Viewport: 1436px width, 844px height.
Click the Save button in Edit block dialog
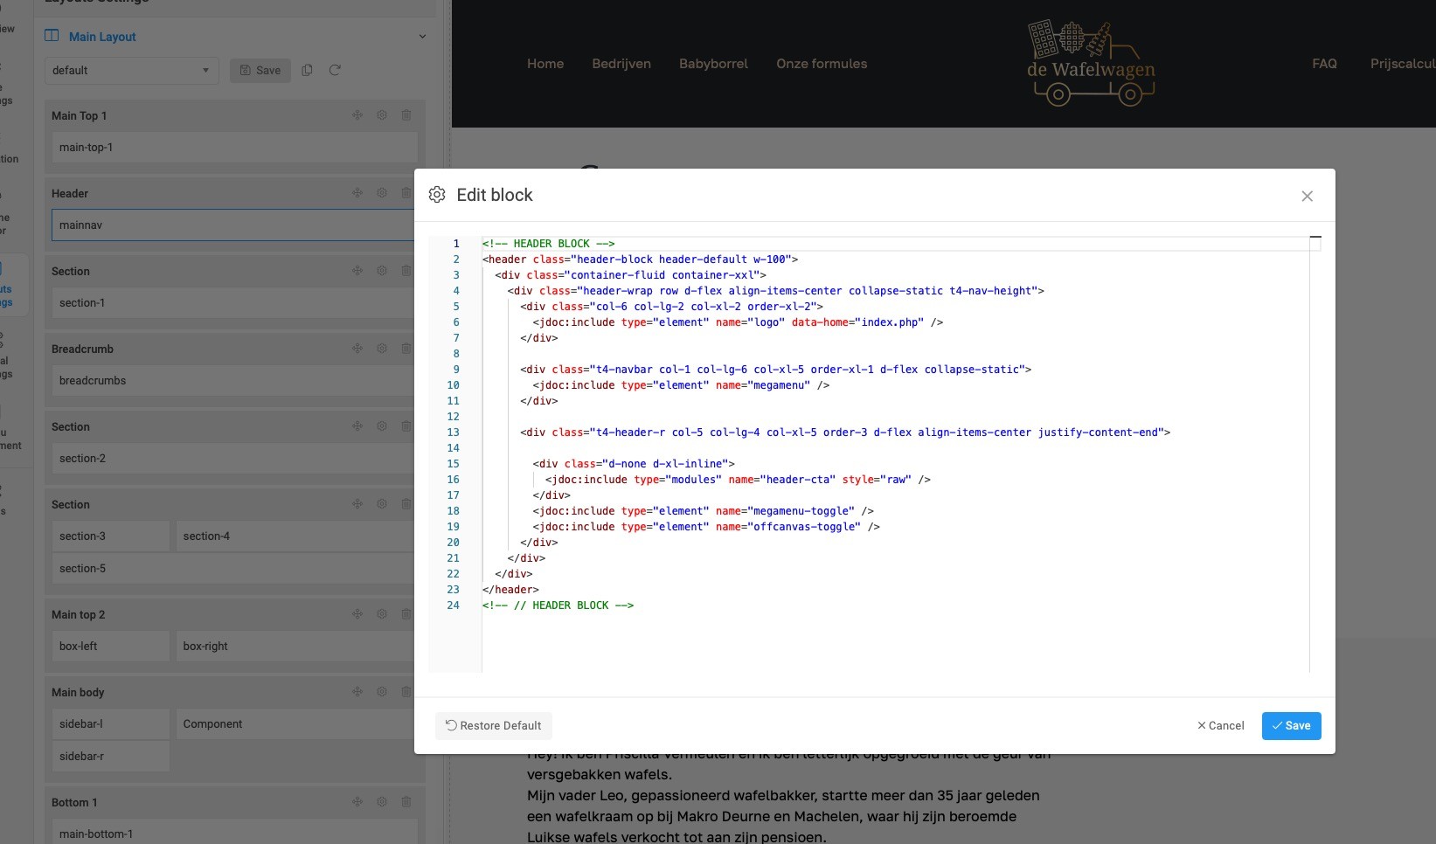click(x=1291, y=725)
